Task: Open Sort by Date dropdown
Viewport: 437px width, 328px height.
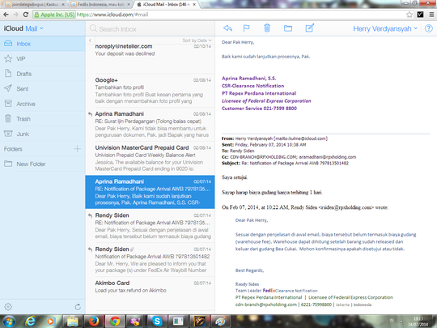Action: coord(197,40)
